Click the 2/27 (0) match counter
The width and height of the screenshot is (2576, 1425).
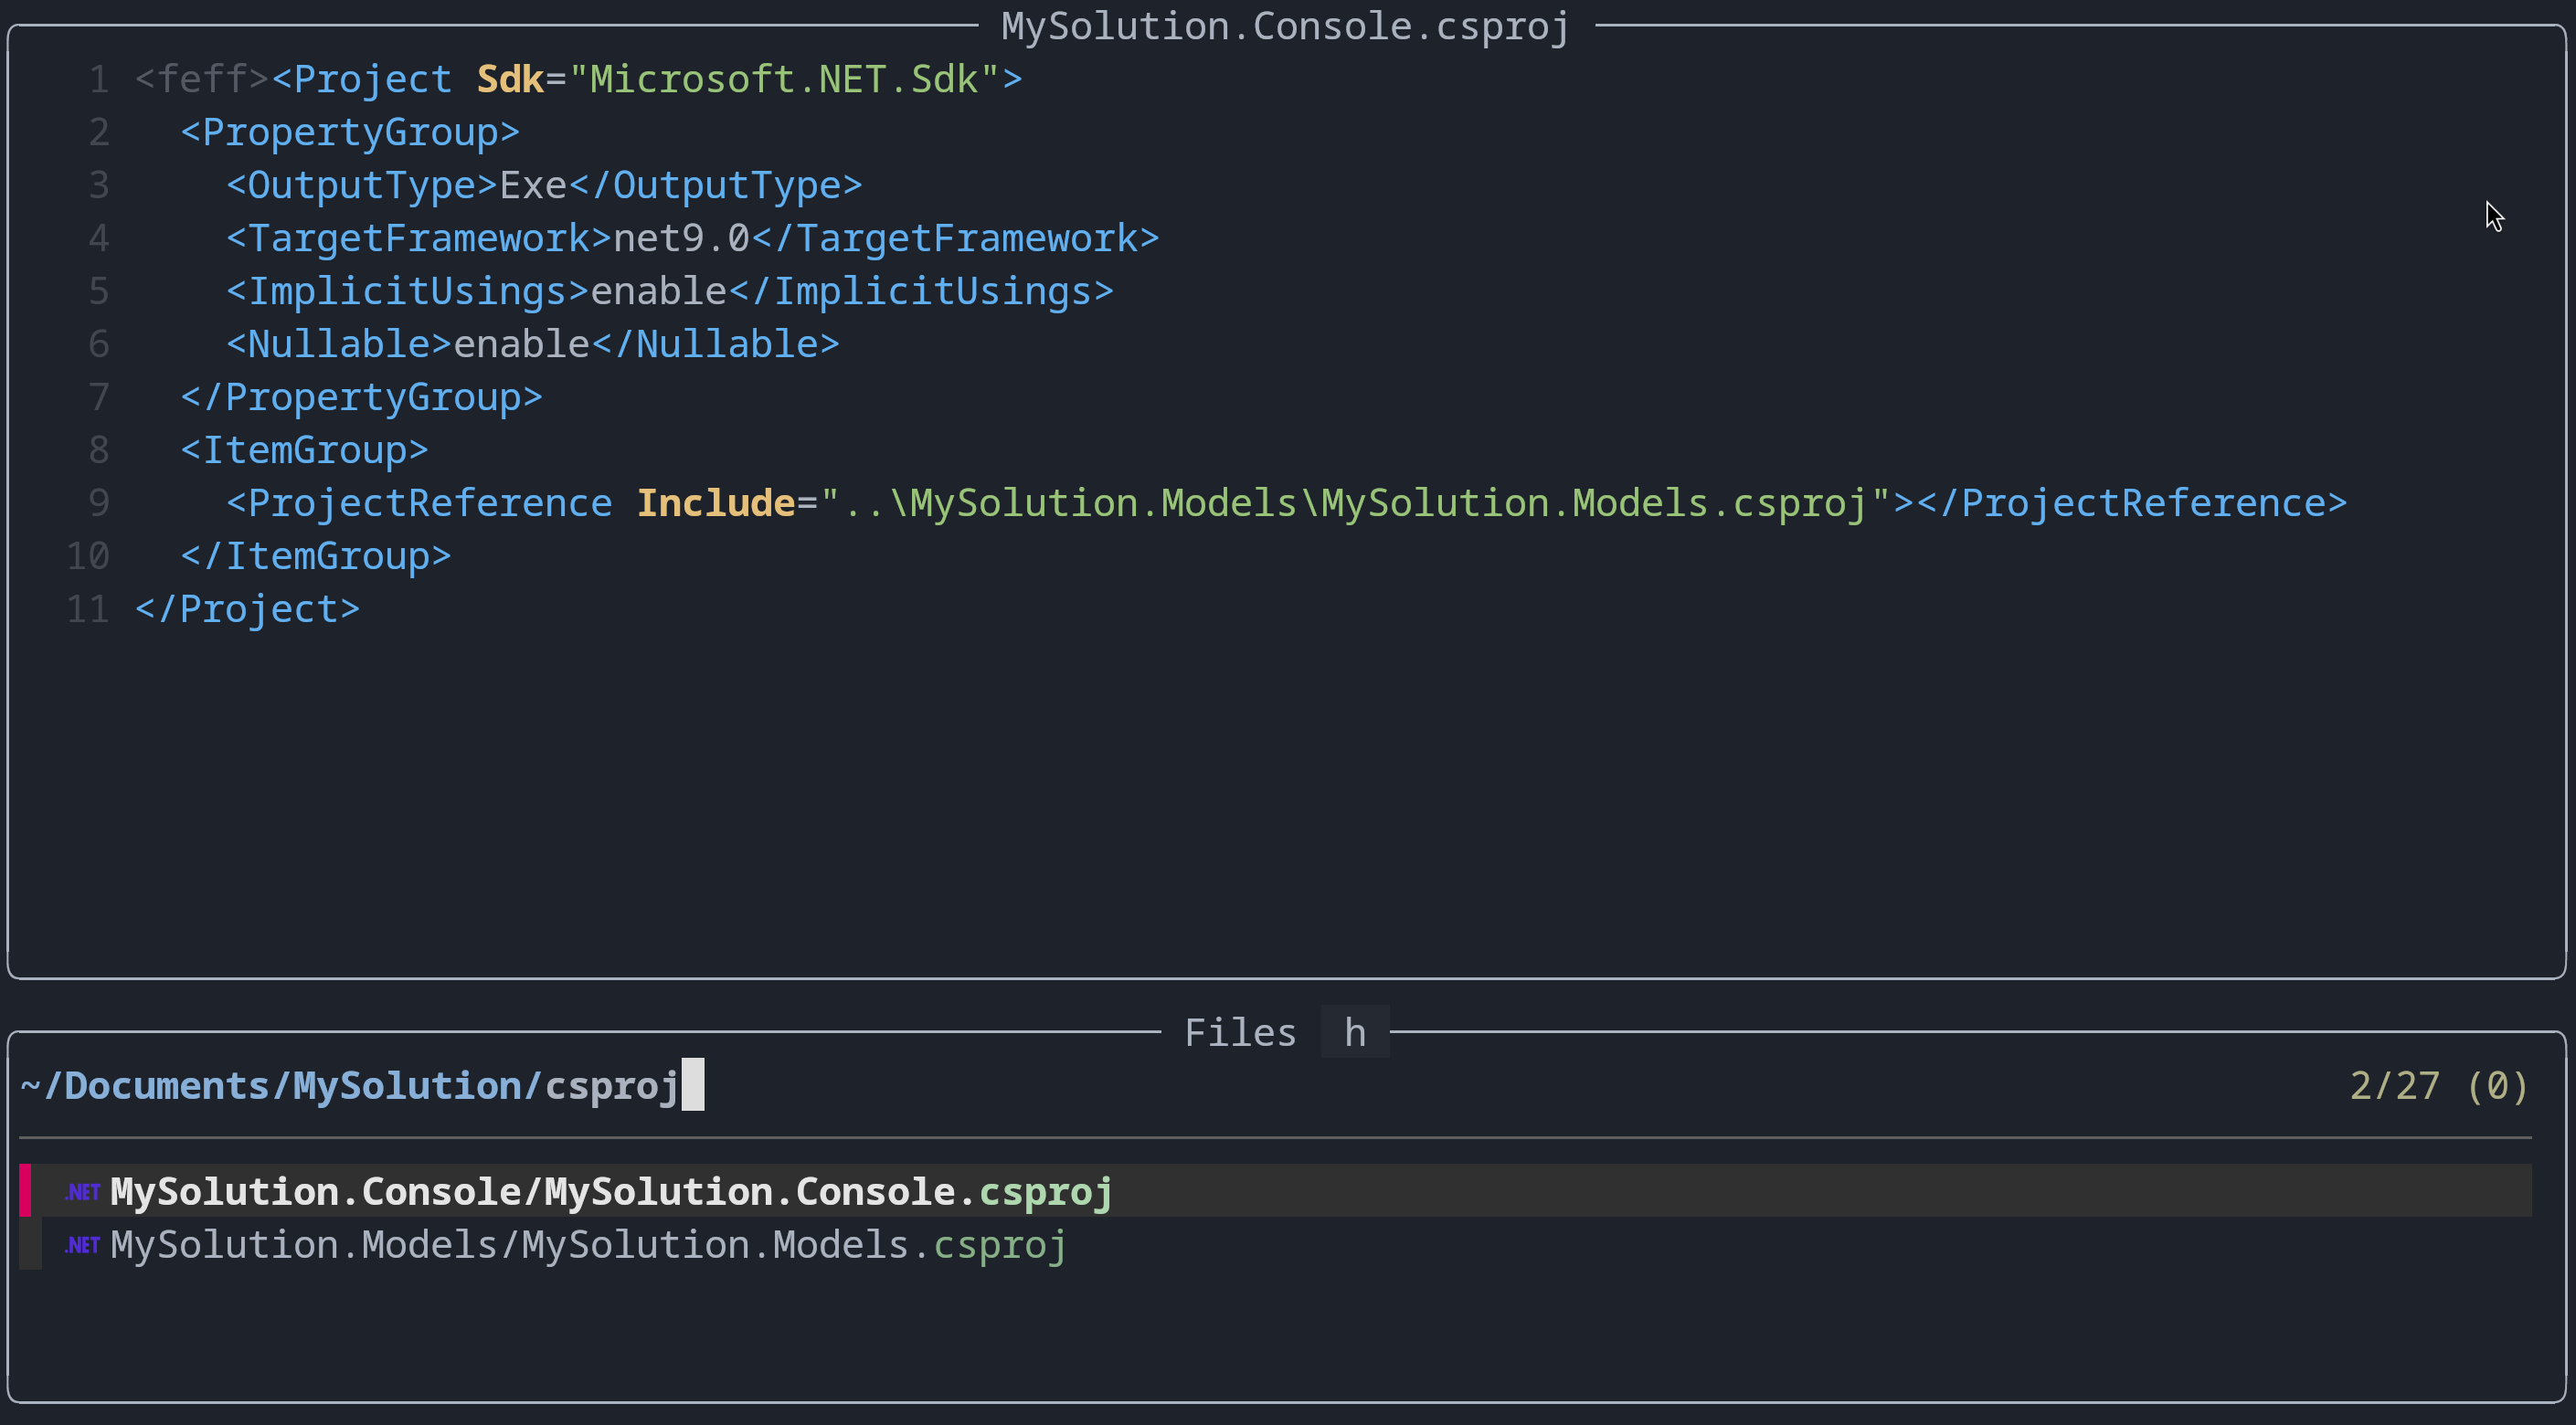click(2439, 1085)
